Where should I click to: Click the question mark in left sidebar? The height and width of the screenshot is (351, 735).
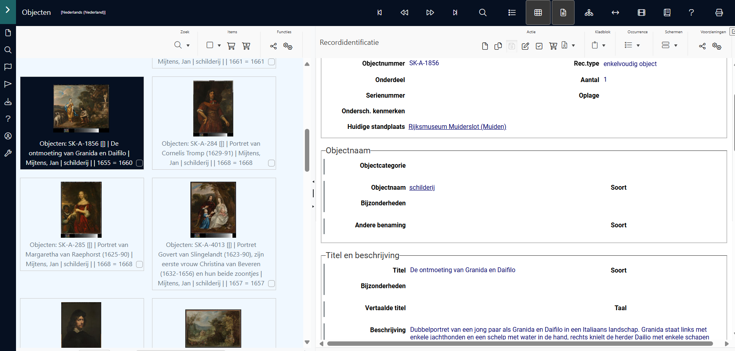click(x=8, y=118)
